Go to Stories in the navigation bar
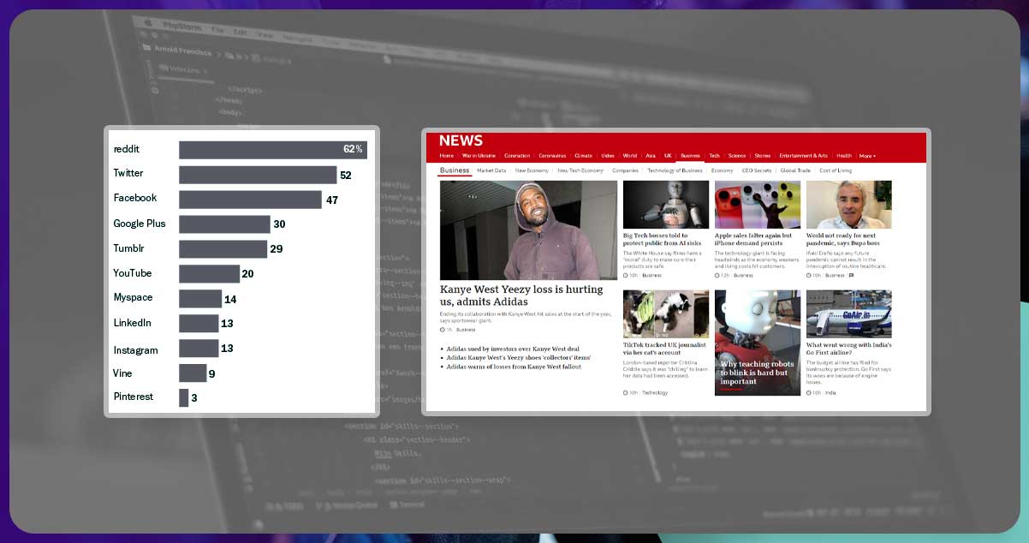Screen dimensions: 1029x543 (762, 156)
